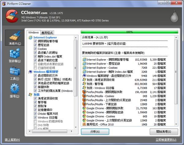Click 系統 category Windows flag icon
Viewport: 184px width, 145px height.
[x=30, y=95]
